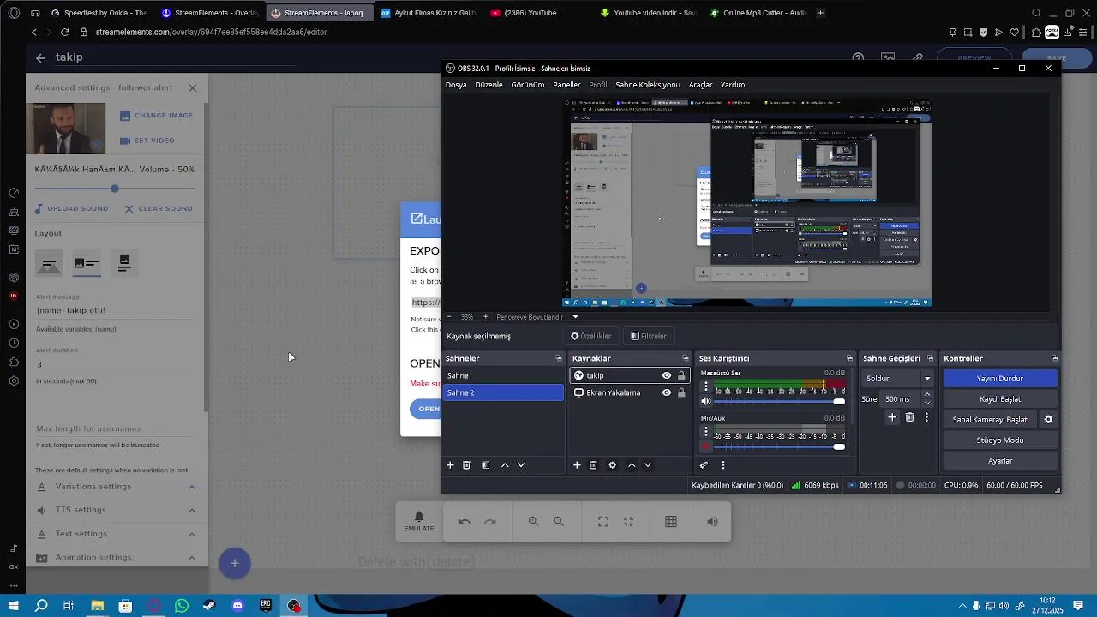Open OBS Ayarlar settings button
The height and width of the screenshot is (617, 1097).
pos(1000,461)
